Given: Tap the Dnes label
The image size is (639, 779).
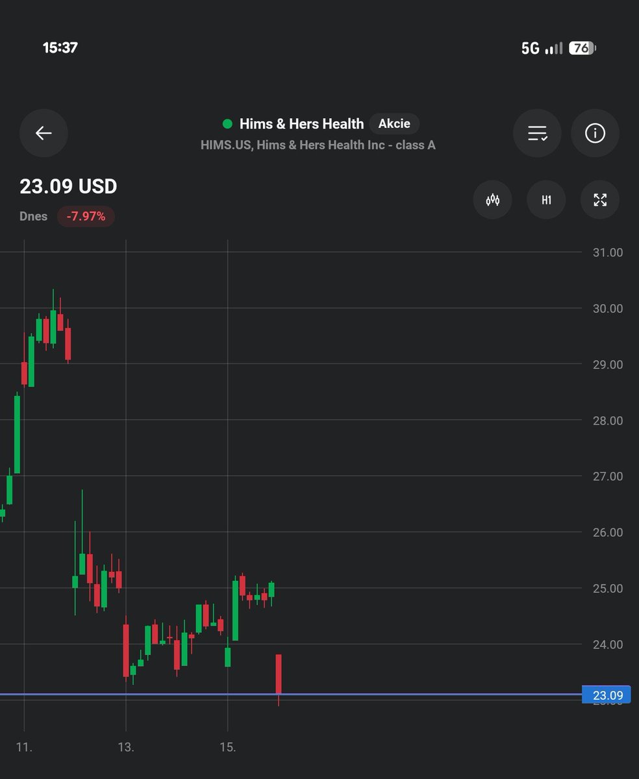Looking at the screenshot, I should point(33,216).
